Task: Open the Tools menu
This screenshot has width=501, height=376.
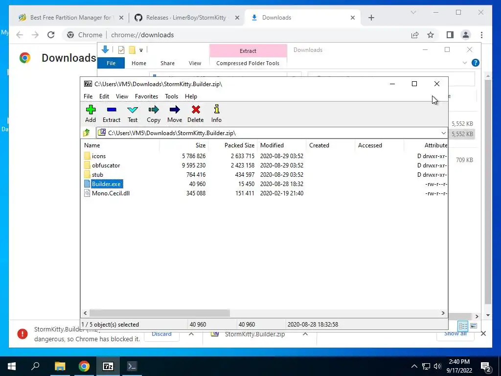Action: [171, 96]
